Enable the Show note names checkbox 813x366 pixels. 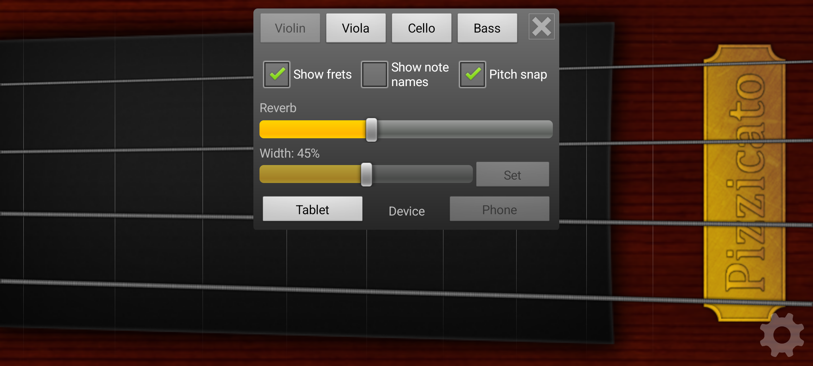(x=374, y=74)
